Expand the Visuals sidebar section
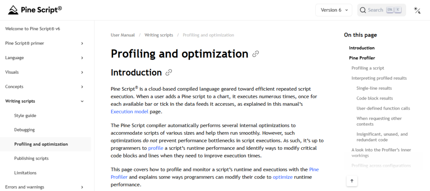The height and width of the screenshot is (191, 430). pyautogui.click(x=82, y=72)
